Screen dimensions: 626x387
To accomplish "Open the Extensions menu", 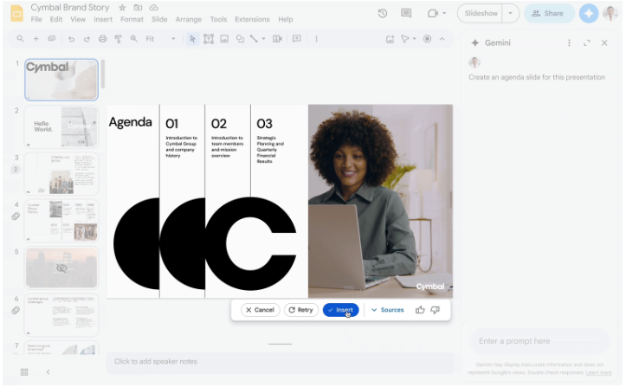I will click(252, 19).
